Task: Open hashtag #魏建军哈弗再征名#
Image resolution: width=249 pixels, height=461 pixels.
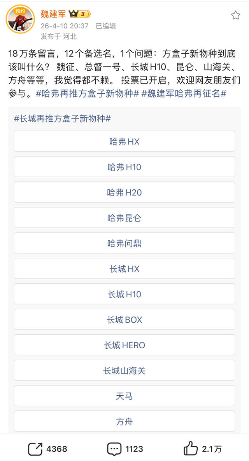Action: (x=184, y=93)
